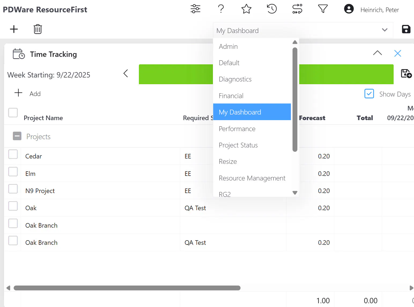
Task: Open the history clock icon
Action: pos(272,9)
